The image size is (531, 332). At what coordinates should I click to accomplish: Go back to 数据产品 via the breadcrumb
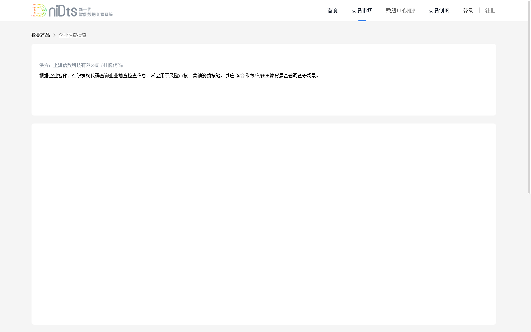tap(40, 35)
